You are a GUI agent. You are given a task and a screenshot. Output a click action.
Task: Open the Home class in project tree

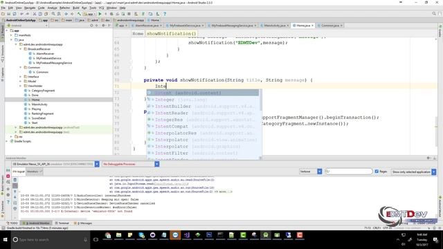coord(35,100)
